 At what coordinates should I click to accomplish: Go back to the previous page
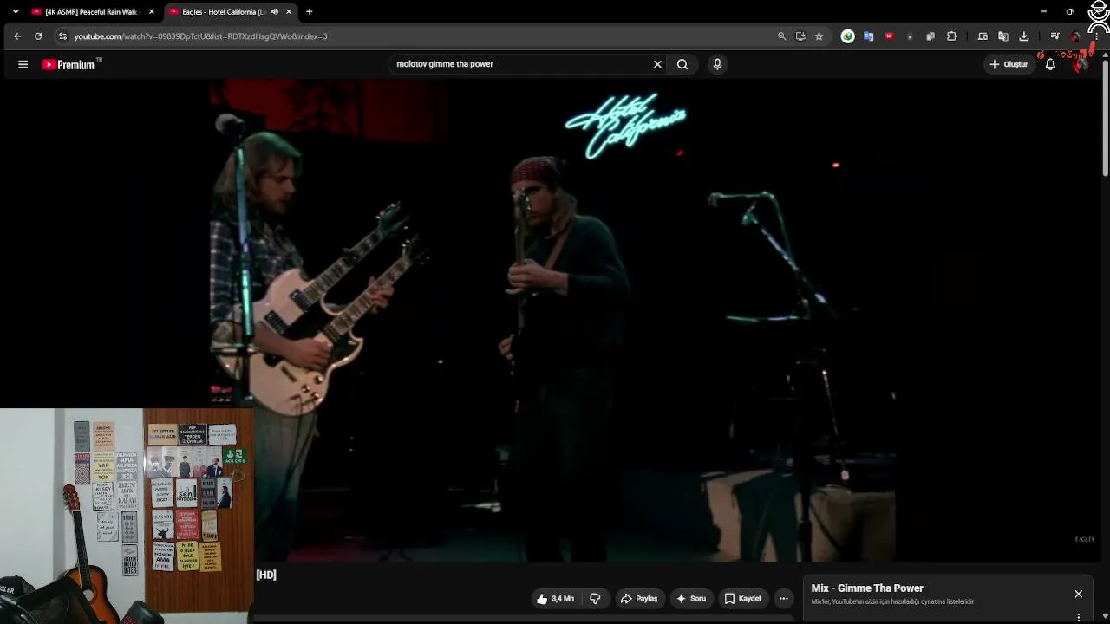16,36
